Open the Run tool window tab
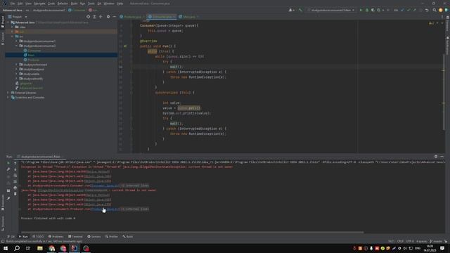The height and width of the screenshot is (253, 450). pyautogui.click(x=23, y=237)
